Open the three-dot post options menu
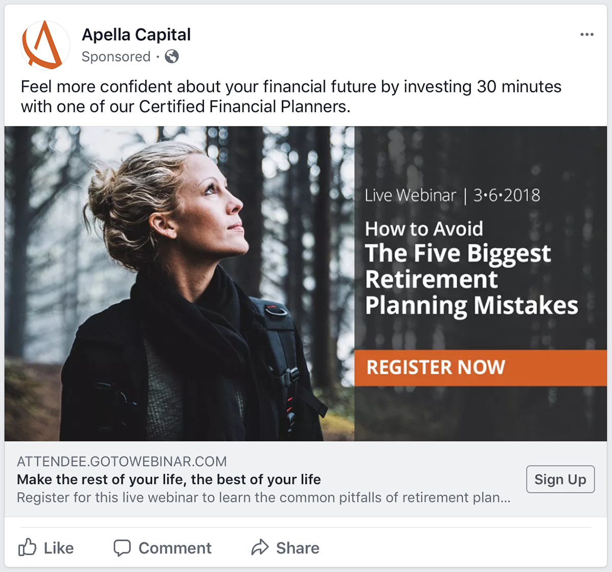The height and width of the screenshot is (572, 612). click(586, 35)
